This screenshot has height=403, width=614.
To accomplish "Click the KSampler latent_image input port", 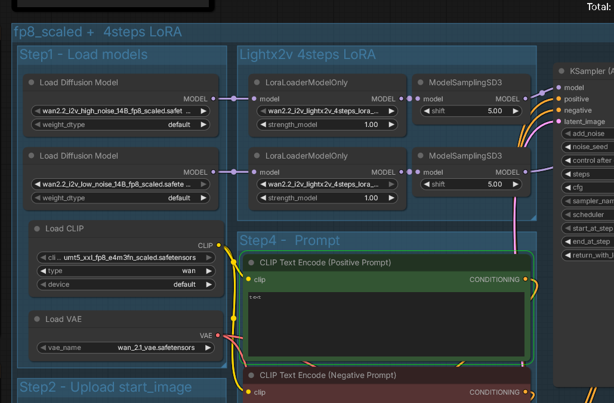I will [x=559, y=121].
